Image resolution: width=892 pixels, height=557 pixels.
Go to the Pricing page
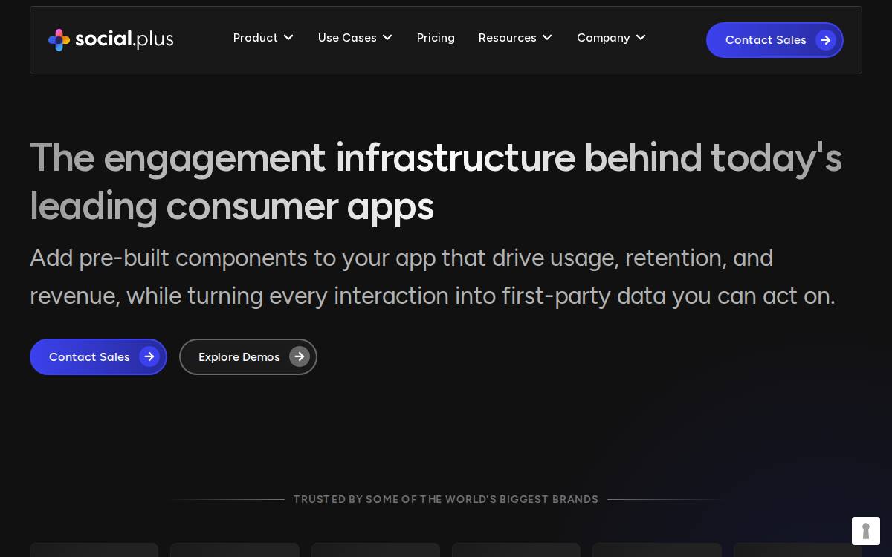(x=436, y=37)
